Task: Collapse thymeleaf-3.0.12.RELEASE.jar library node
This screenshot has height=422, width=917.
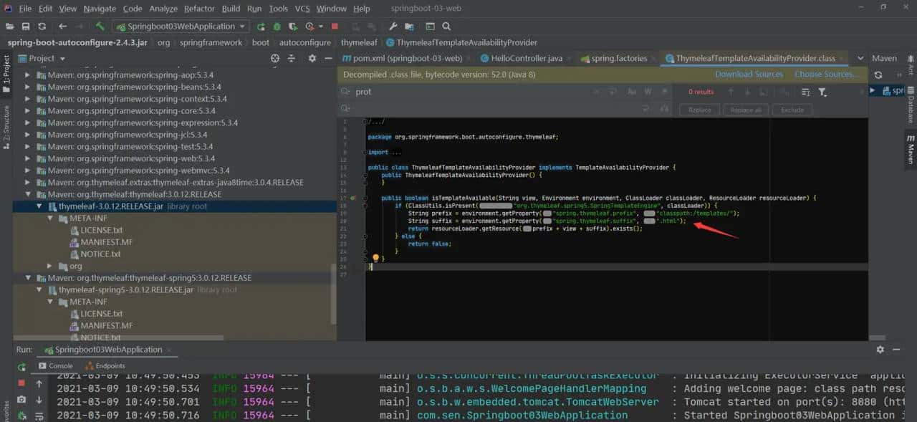Action: tap(40, 206)
